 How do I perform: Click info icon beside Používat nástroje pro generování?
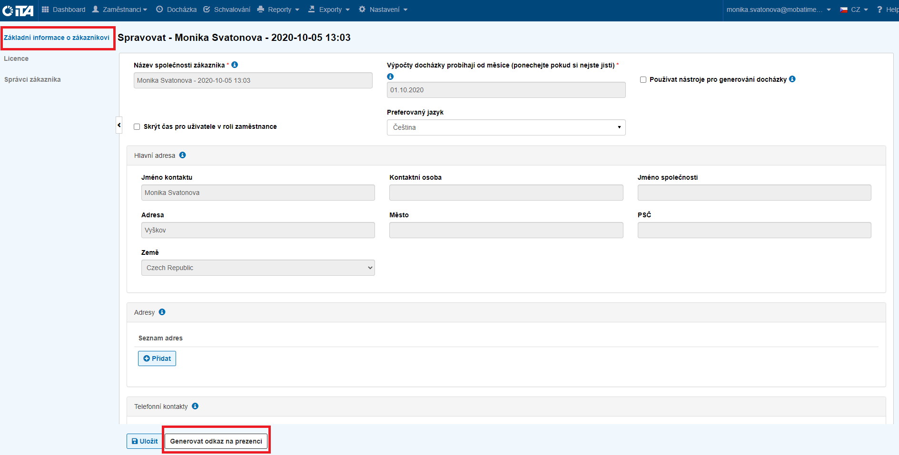click(x=792, y=79)
